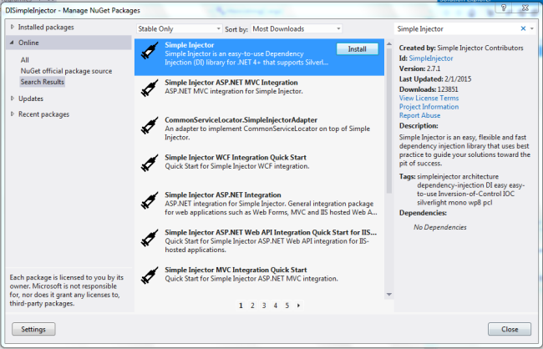This screenshot has width=543, height=349.
Task: Click the package list scroll down arrow
Action: [x=389, y=294]
